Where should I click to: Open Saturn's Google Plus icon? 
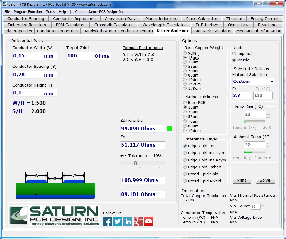138,221
